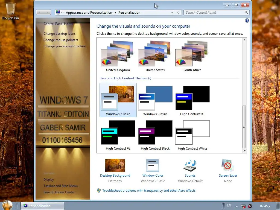
Task: Click the forward navigation arrow
Action: click(47, 12)
